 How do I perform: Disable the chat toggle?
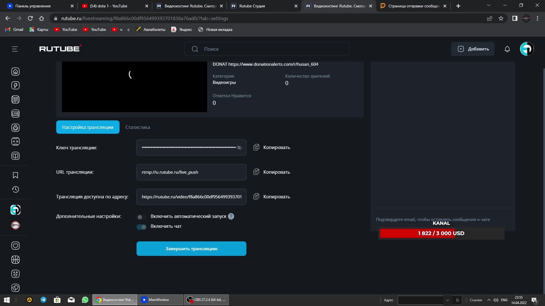click(x=141, y=227)
